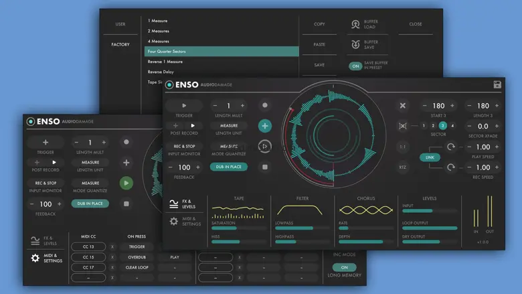Select sector 4
Screen dimensions: 522x294
click(x=452, y=125)
